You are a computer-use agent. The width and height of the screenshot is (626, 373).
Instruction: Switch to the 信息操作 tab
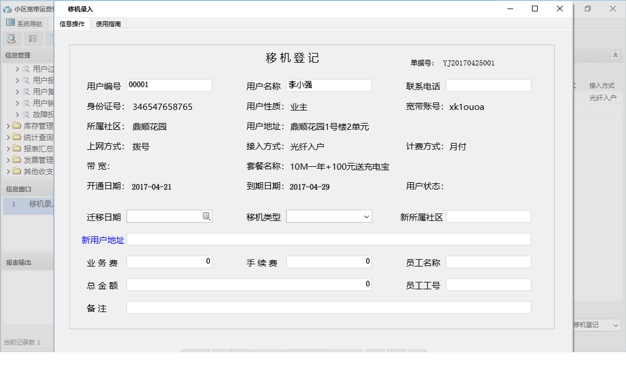click(71, 24)
